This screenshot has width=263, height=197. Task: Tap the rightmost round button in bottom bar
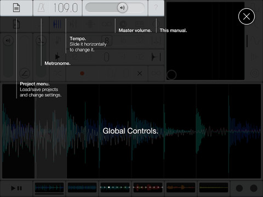pos(254,188)
